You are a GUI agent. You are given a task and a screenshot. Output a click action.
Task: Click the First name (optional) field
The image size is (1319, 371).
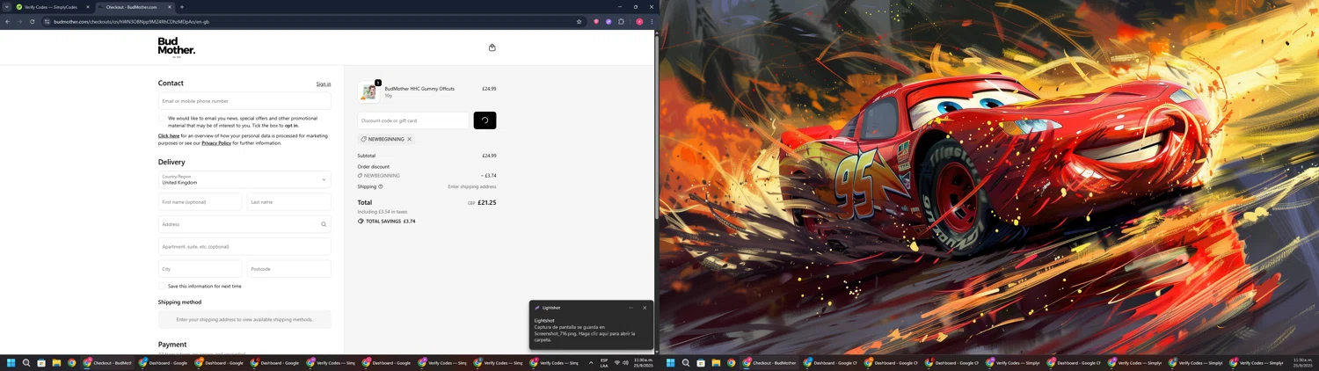[200, 202]
